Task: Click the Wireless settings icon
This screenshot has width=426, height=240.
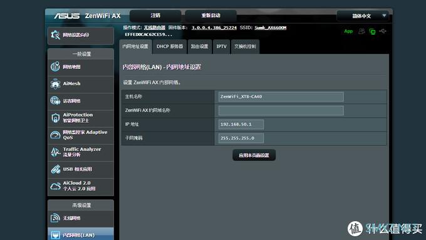Action: click(x=55, y=217)
